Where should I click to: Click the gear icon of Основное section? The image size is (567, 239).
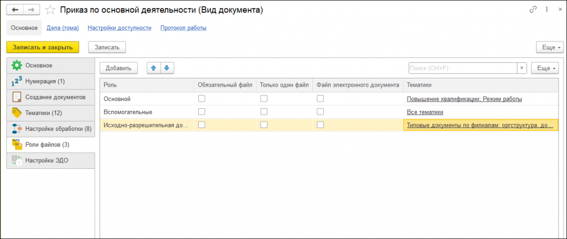16,66
